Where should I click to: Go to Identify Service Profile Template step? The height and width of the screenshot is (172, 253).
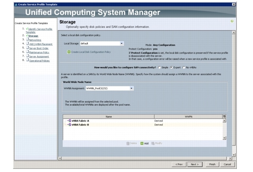point(39,31)
